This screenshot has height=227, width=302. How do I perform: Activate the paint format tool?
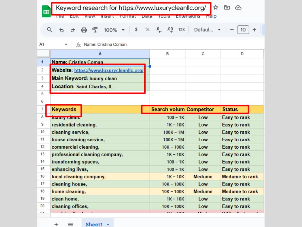coord(95,30)
